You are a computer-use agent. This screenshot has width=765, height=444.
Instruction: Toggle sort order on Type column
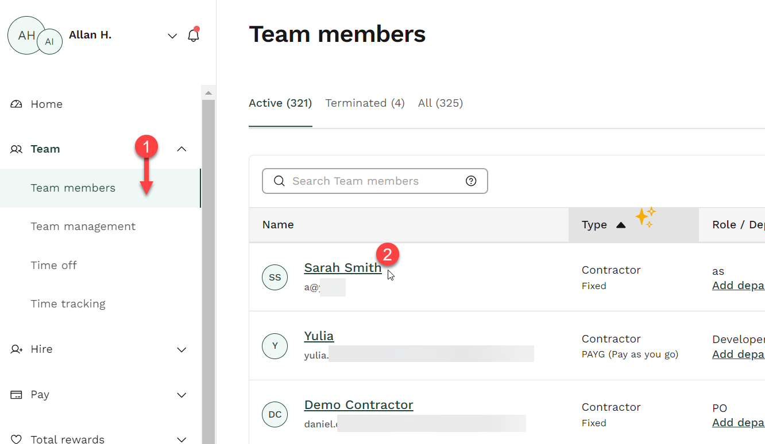pos(622,225)
